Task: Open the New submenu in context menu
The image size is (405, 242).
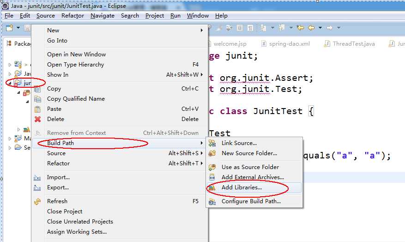Action: pos(119,30)
